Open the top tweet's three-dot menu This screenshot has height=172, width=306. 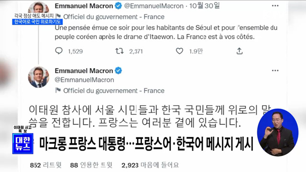point(275,6)
